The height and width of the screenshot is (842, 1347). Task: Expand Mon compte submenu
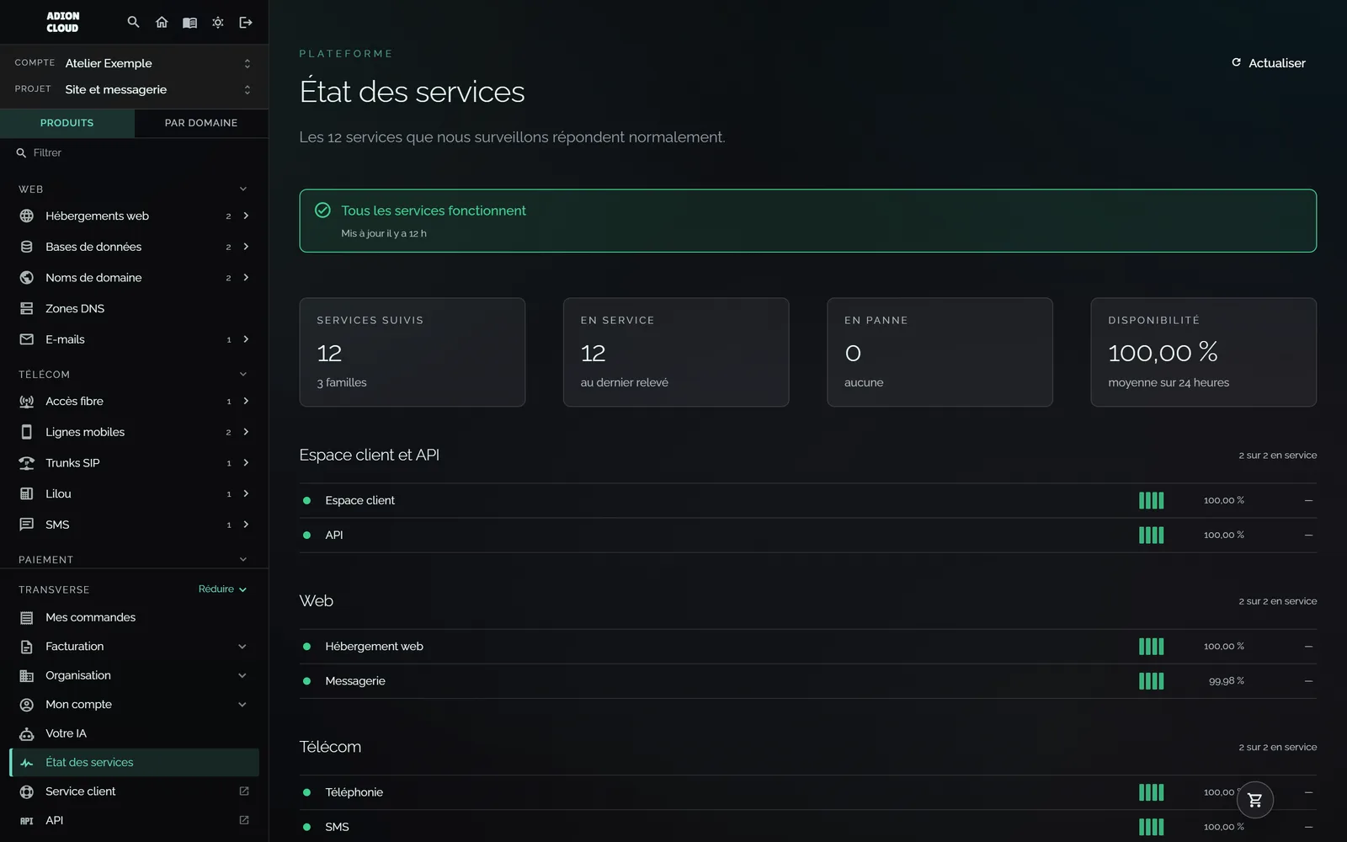(x=242, y=705)
